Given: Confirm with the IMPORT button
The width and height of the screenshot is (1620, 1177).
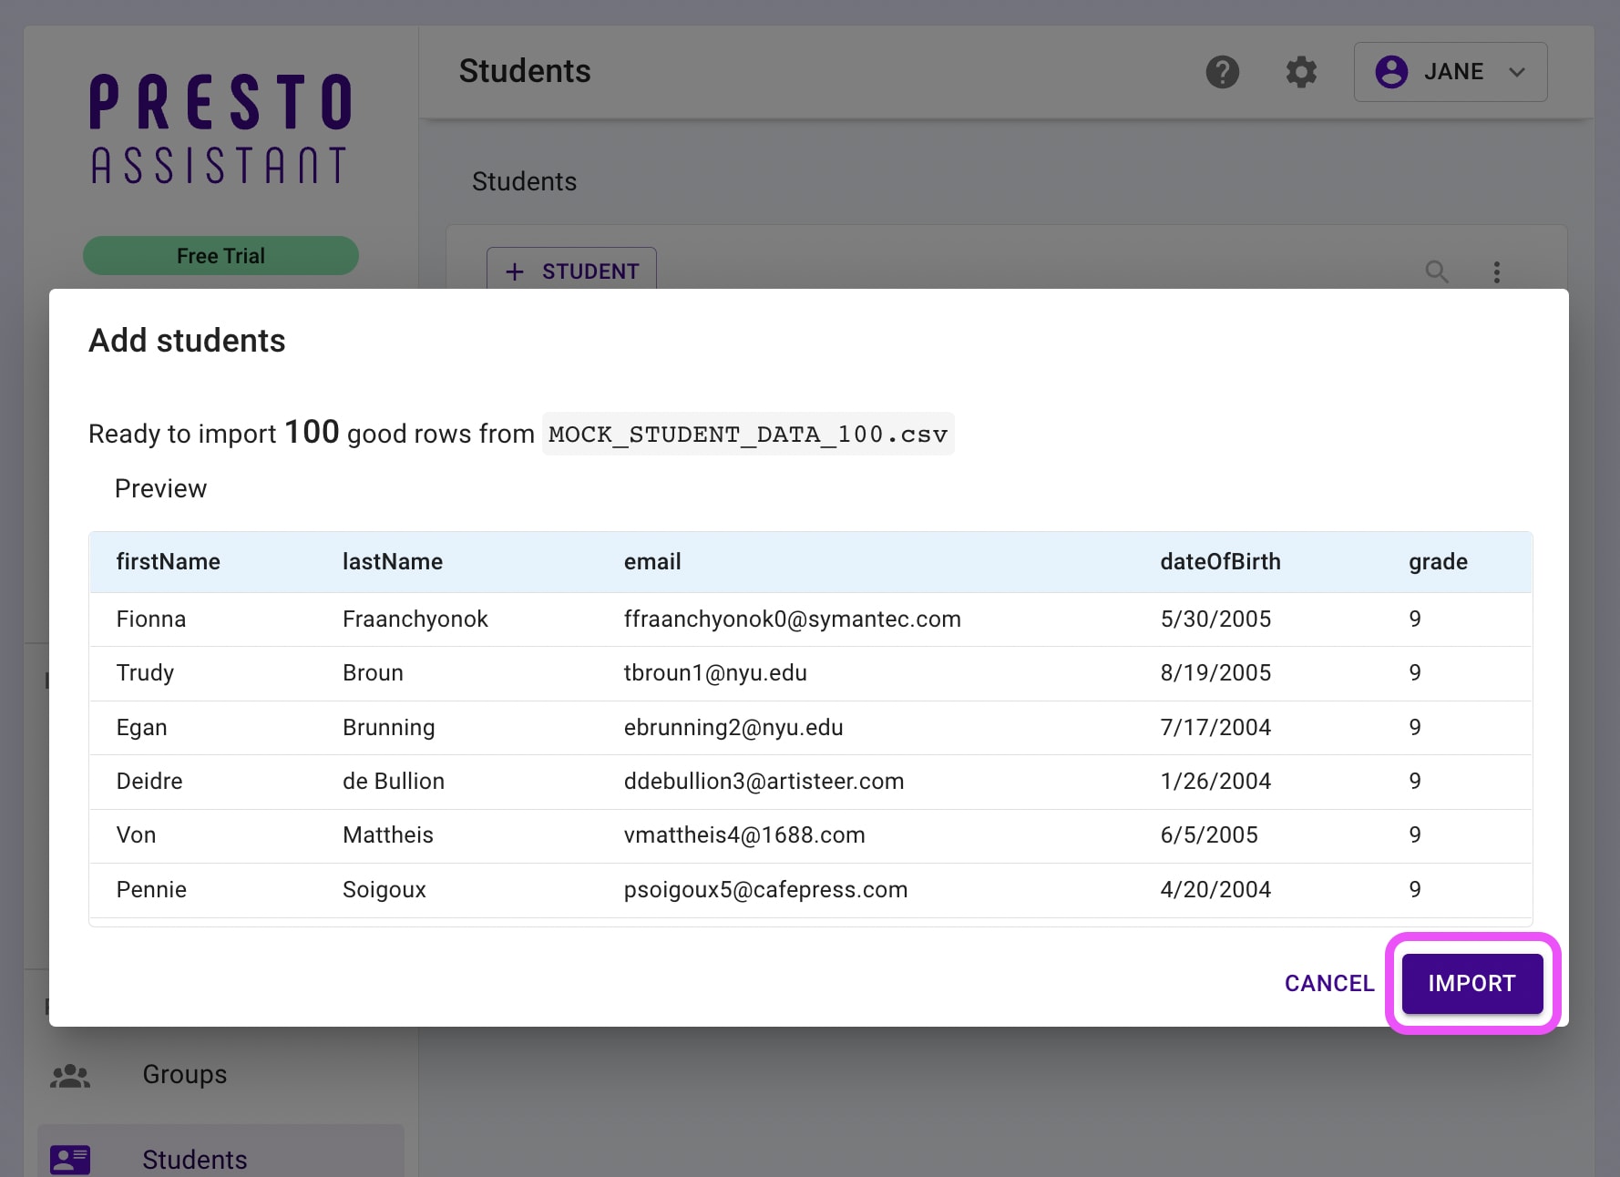Looking at the screenshot, I should click(1472, 984).
